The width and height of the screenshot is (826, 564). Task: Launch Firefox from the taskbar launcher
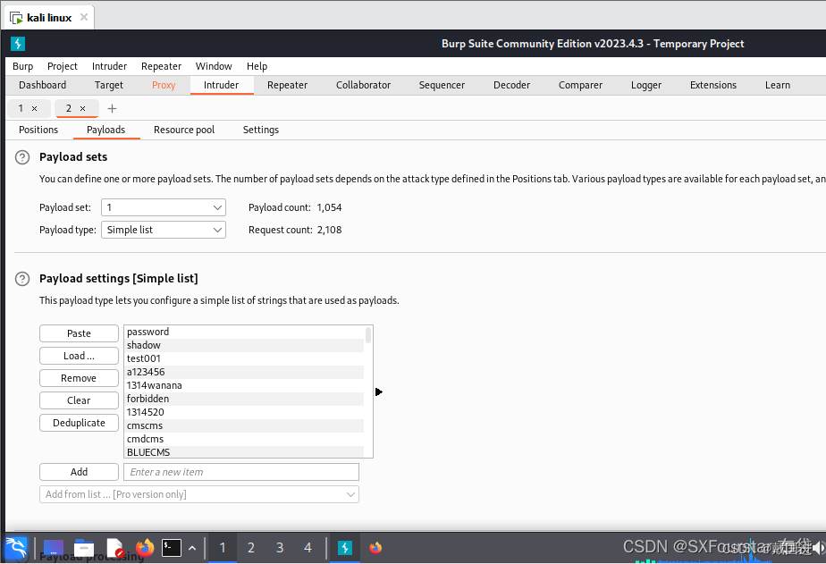tap(144, 548)
